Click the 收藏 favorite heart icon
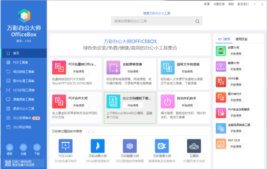The image size is (267, 169). 23,147
